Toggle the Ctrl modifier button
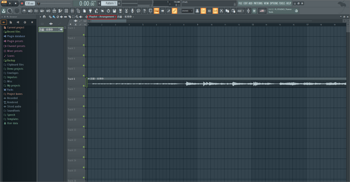350x182 pixels. pyautogui.click(x=203, y=10)
